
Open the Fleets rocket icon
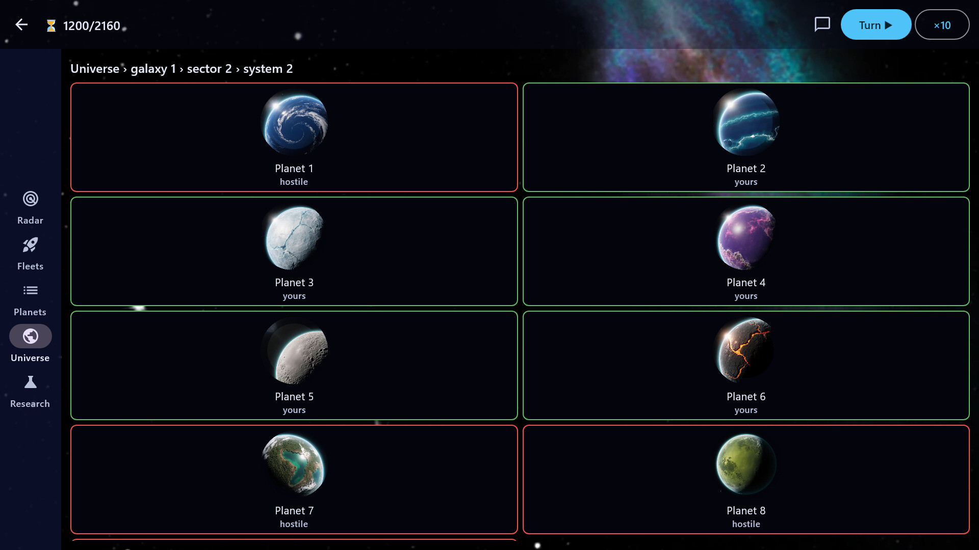click(31, 244)
